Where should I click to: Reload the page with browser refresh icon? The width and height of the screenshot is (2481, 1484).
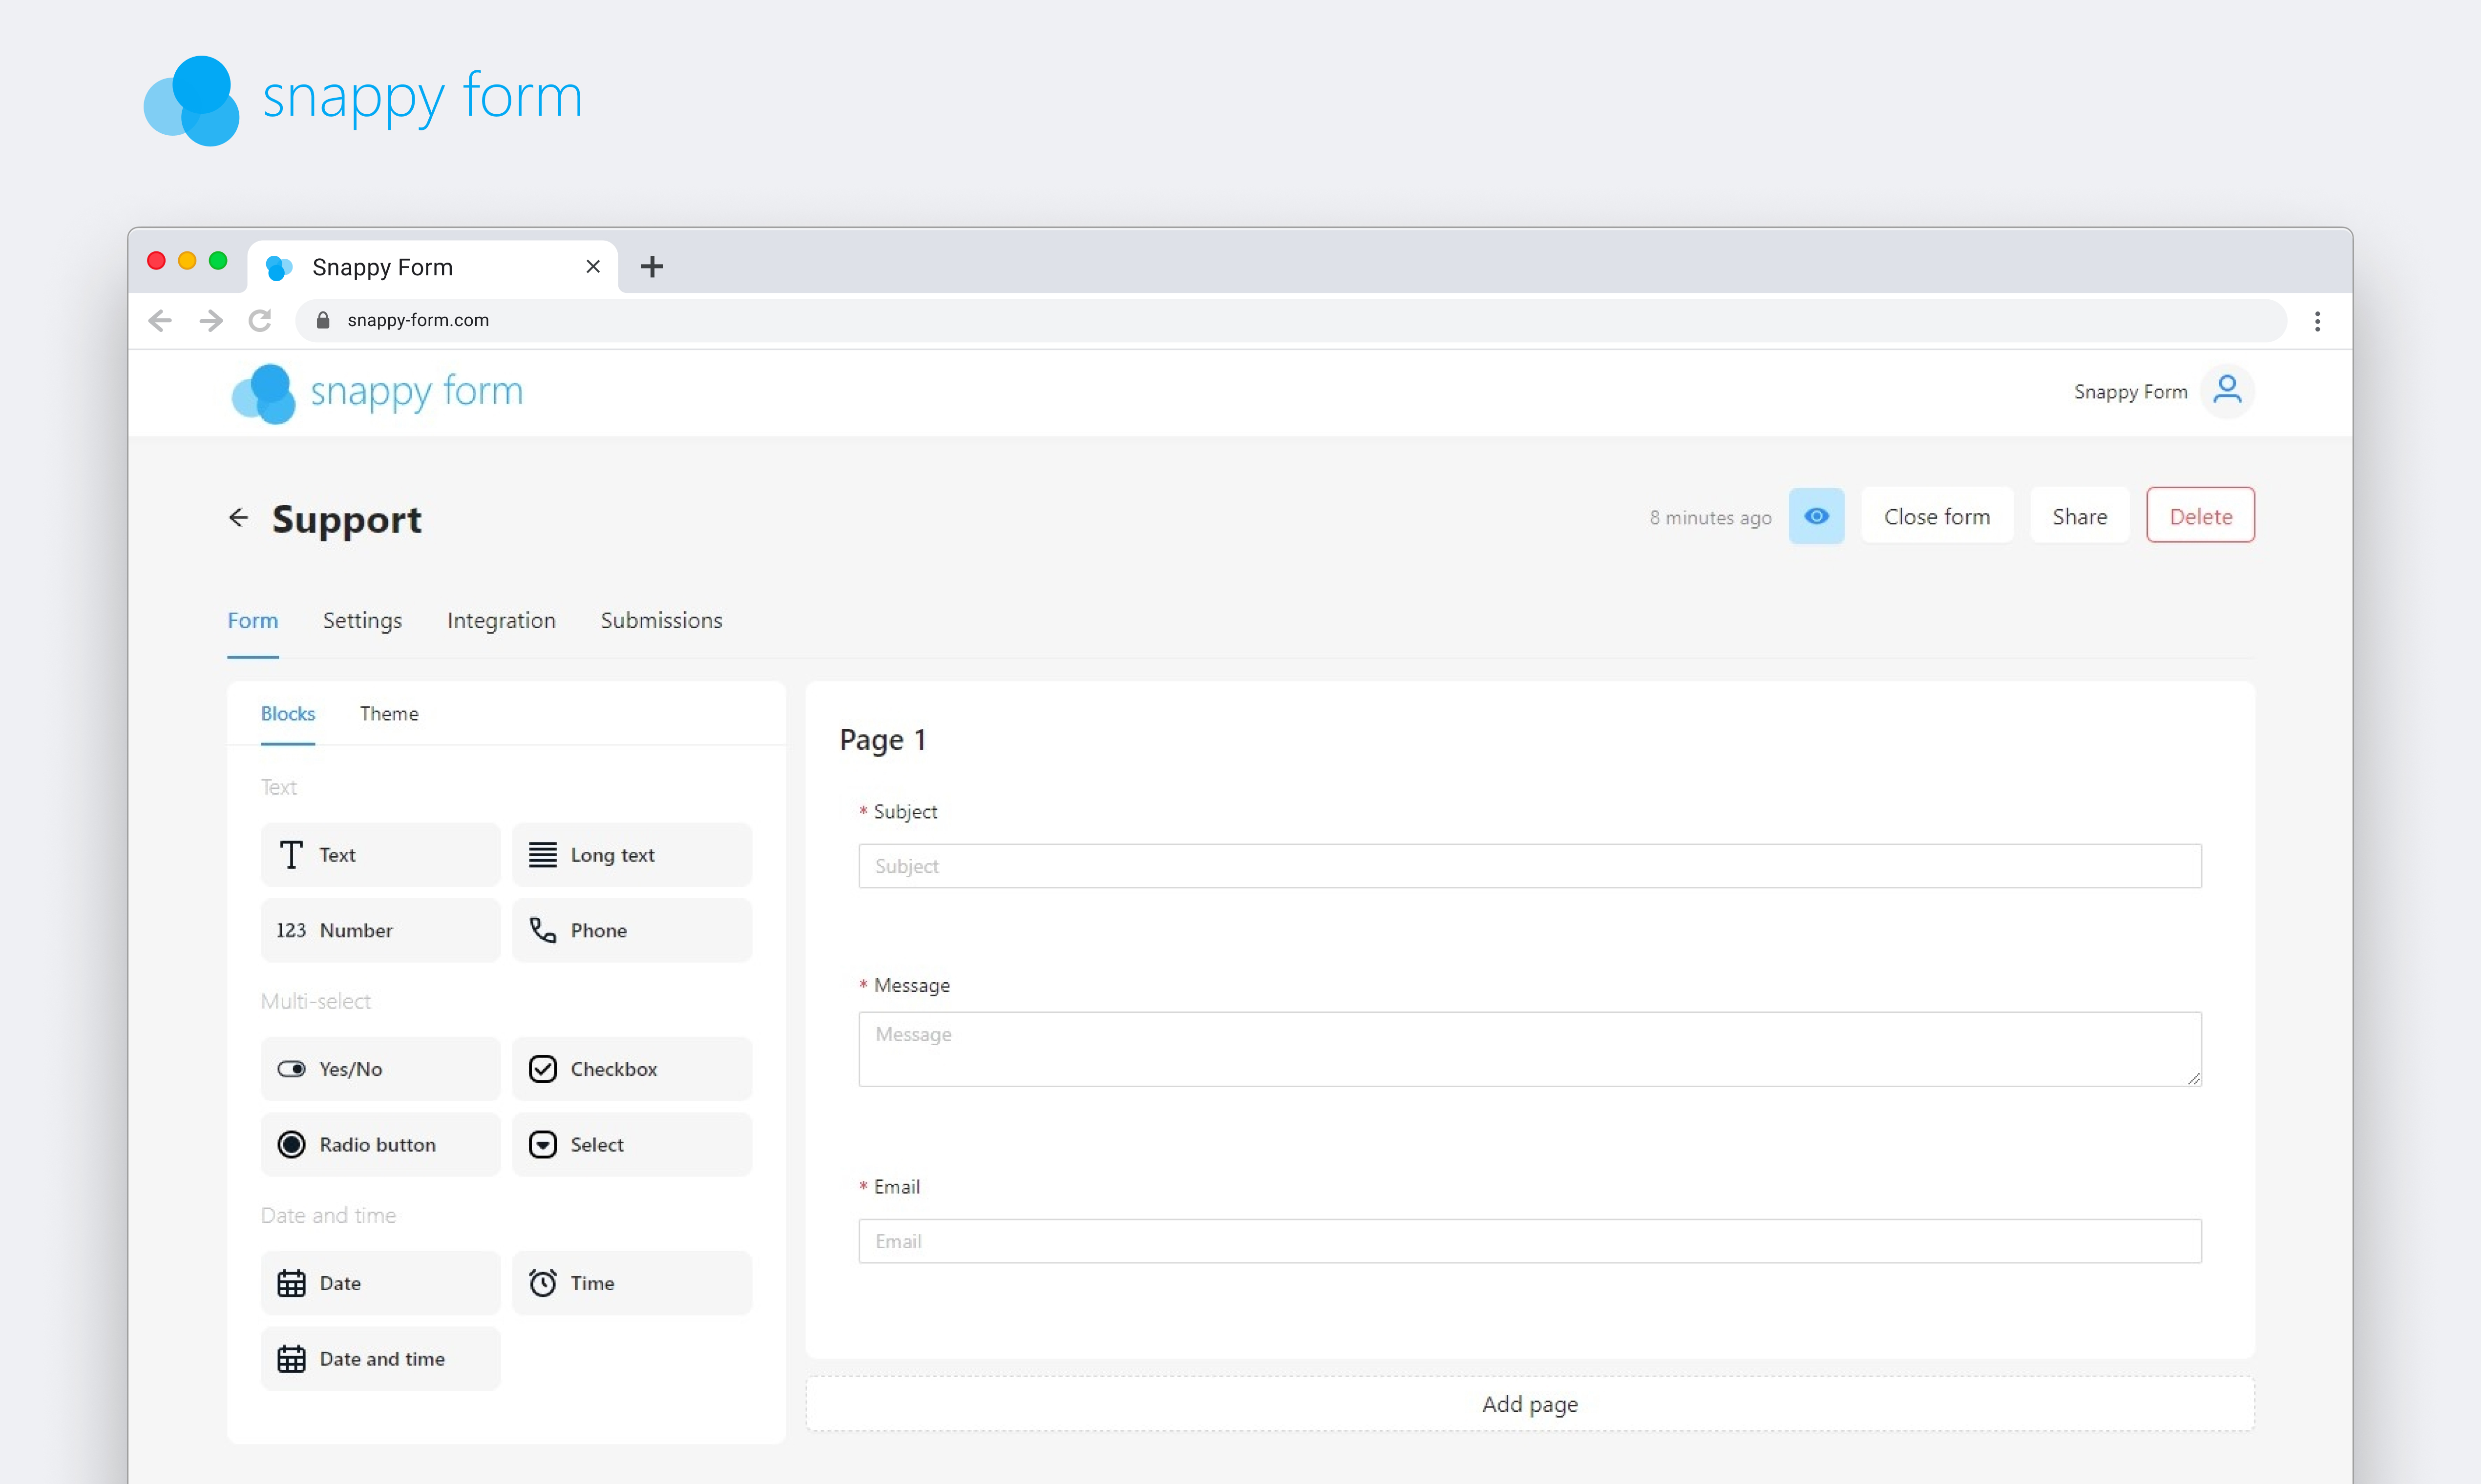260,320
